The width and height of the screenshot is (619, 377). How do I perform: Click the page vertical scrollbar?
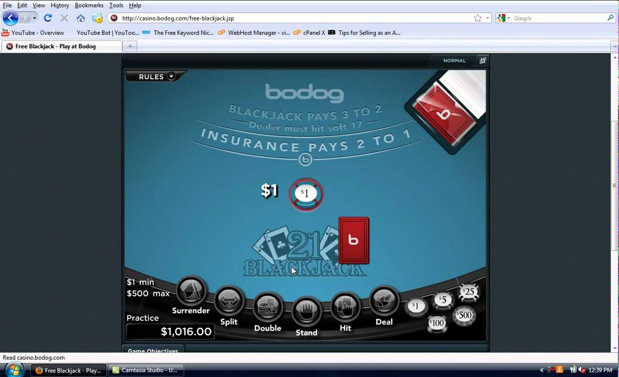click(x=615, y=185)
